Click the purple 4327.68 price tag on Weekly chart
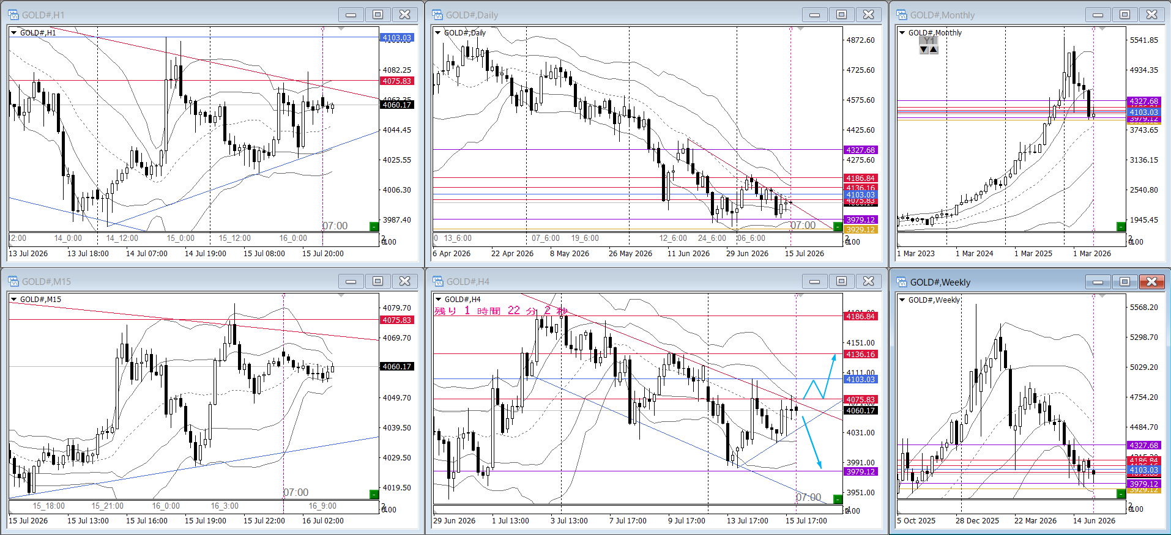The height and width of the screenshot is (535, 1171). click(1143, 445)
